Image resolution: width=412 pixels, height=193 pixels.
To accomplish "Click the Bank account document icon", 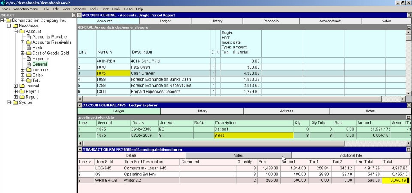I will [x=29, y=48].
